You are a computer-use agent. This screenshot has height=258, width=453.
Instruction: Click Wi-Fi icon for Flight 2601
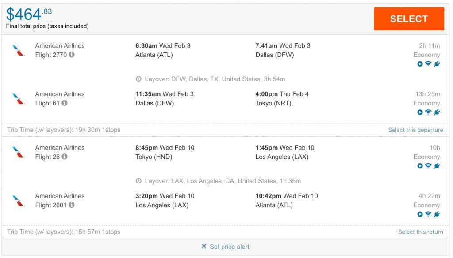428,214
